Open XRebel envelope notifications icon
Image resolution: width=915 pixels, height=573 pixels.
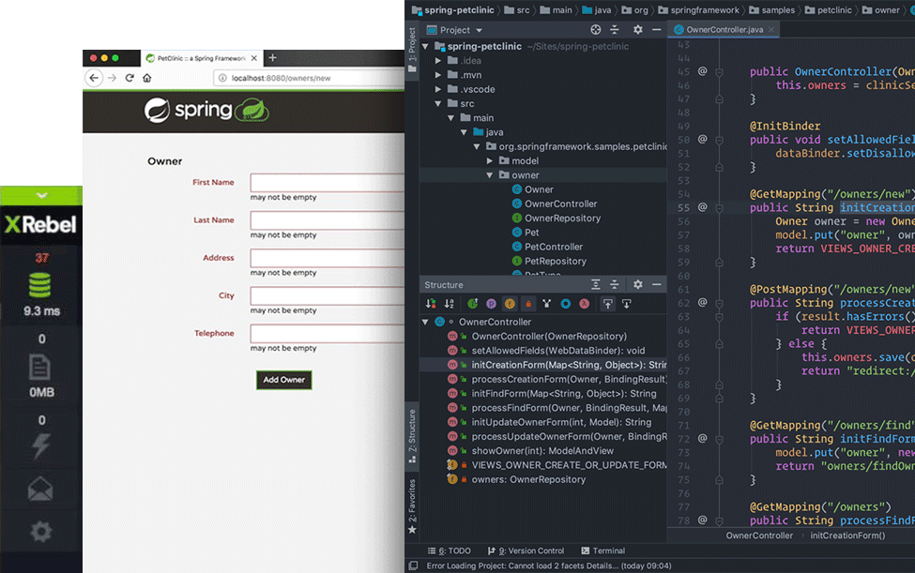coord(40,489)
